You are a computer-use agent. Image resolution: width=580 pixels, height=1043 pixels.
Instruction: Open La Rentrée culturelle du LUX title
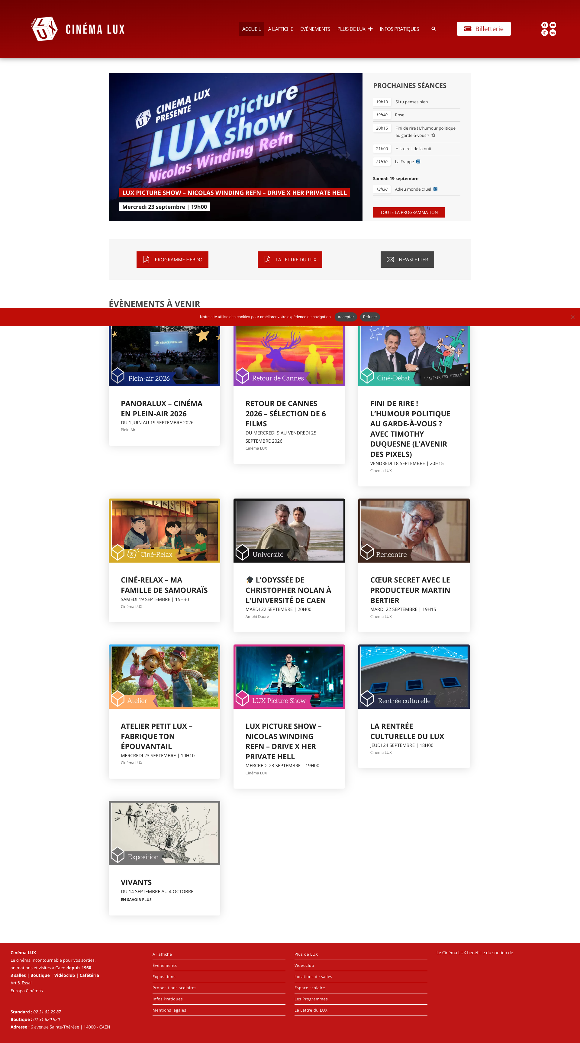click(407, 731)
